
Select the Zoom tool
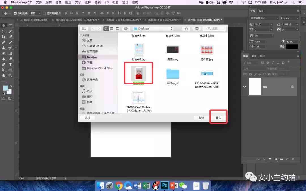(10, 75)
